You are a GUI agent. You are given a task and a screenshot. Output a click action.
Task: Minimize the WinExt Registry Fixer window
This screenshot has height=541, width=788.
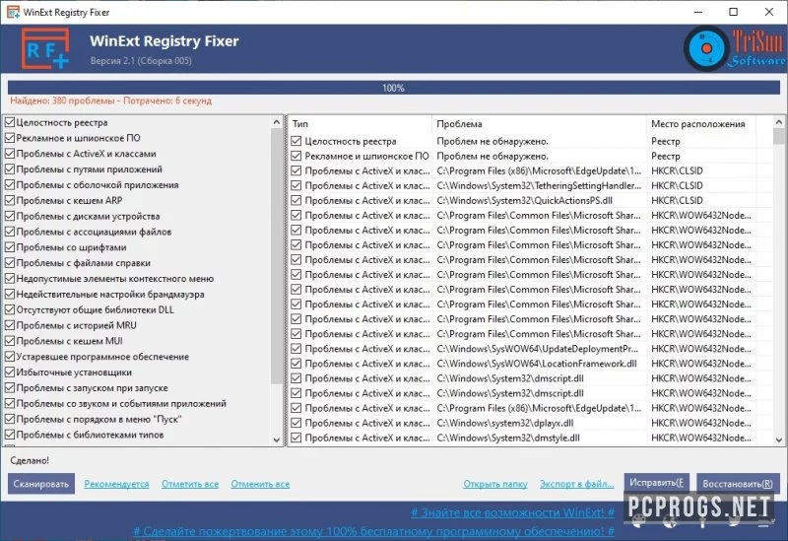pos(698,12)
